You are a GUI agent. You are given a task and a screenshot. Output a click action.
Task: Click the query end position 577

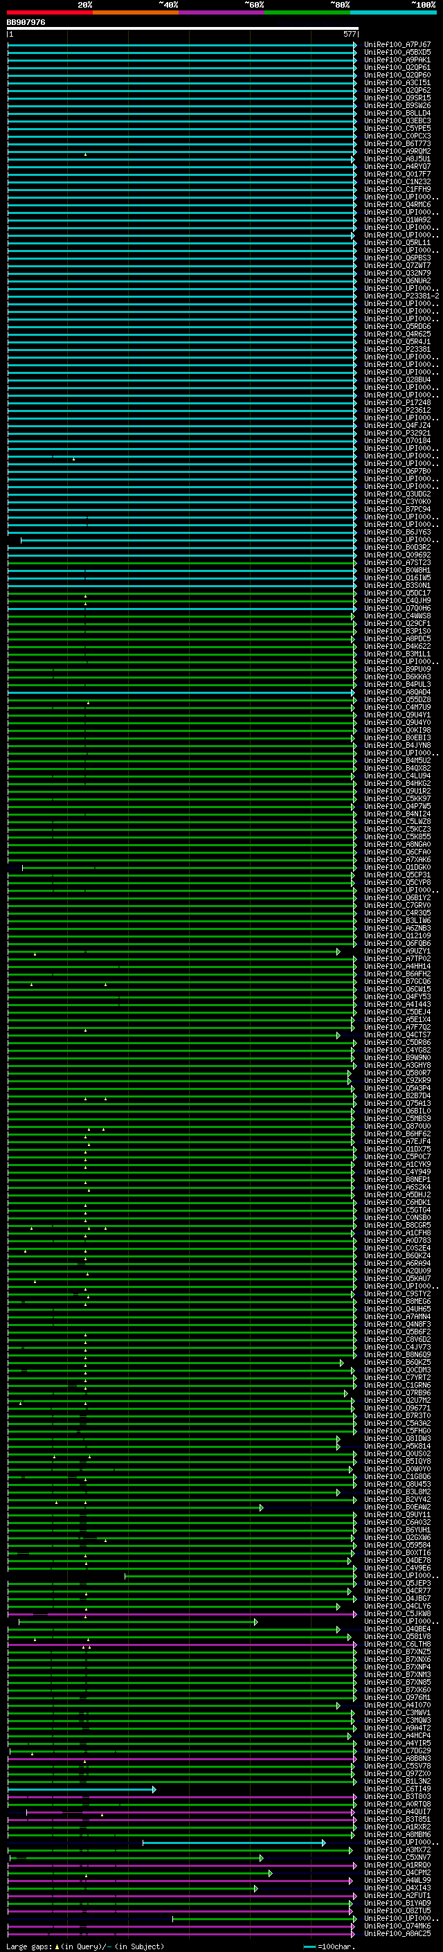tap(349, 34)
